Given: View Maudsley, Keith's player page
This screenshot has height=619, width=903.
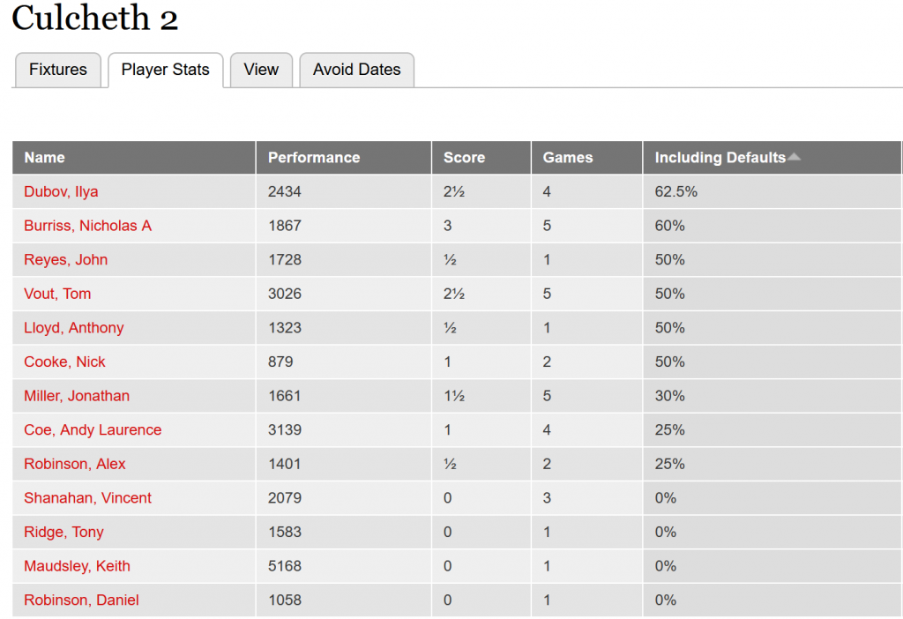Looking at the screenshot, I should tap(78, 566).
